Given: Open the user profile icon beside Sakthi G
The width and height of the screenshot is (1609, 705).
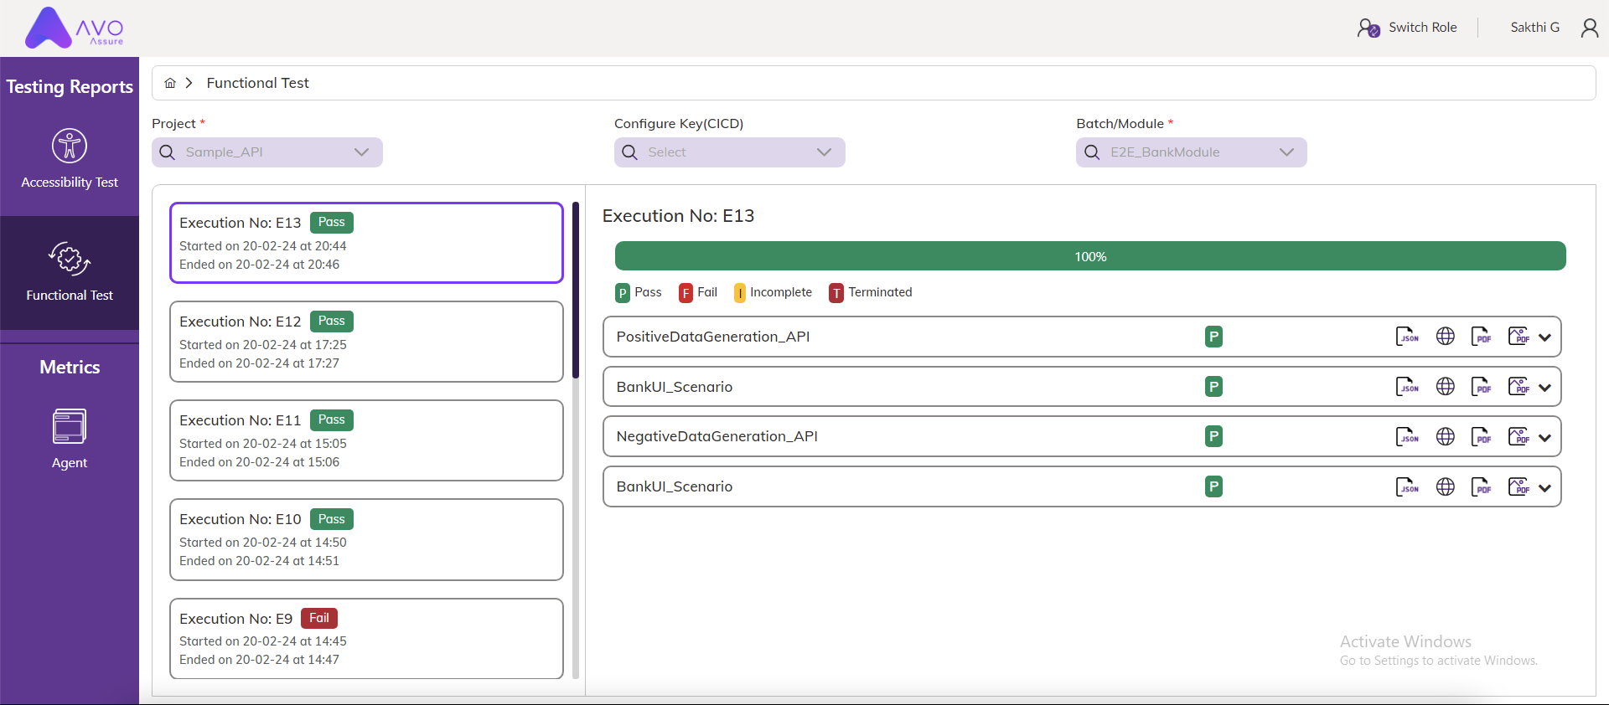Looking at the screenshot, I should click(1590, 28).
